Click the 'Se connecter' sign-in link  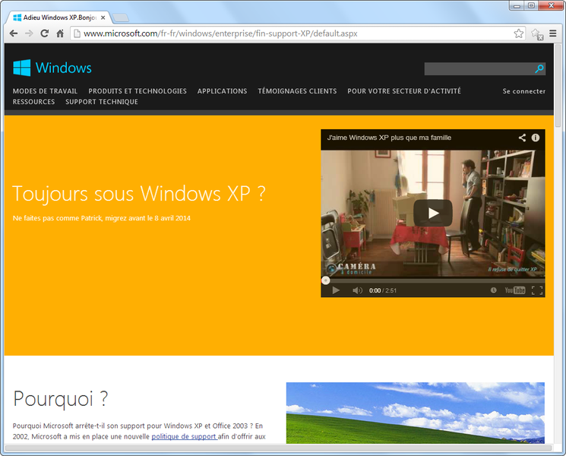coord(524,91)
